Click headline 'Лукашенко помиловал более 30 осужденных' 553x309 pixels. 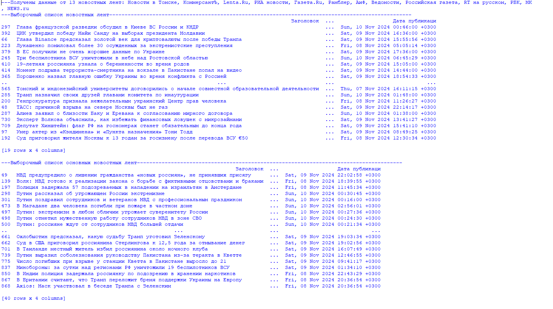coord(125,45)
